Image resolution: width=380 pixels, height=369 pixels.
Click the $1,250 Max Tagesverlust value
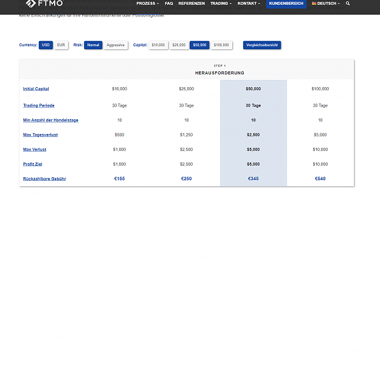[187, 135]
